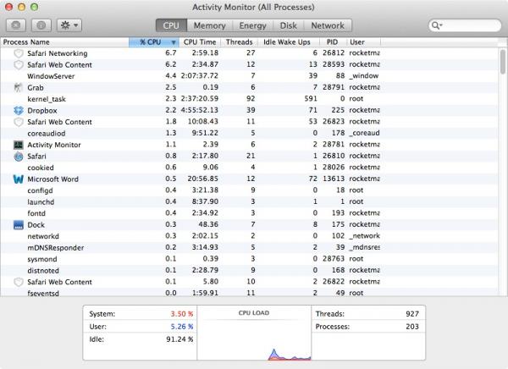This screenshot has width=508, height=369.
Task: Select the launchd process
Action: coord(250,201)
